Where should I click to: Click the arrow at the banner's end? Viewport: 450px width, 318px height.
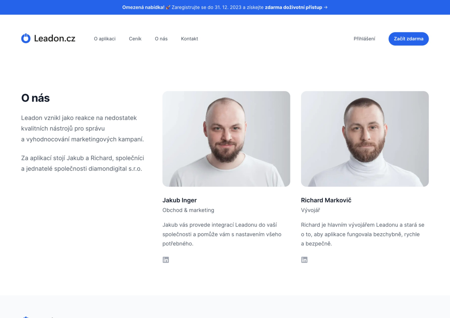[x=326, y=7]
